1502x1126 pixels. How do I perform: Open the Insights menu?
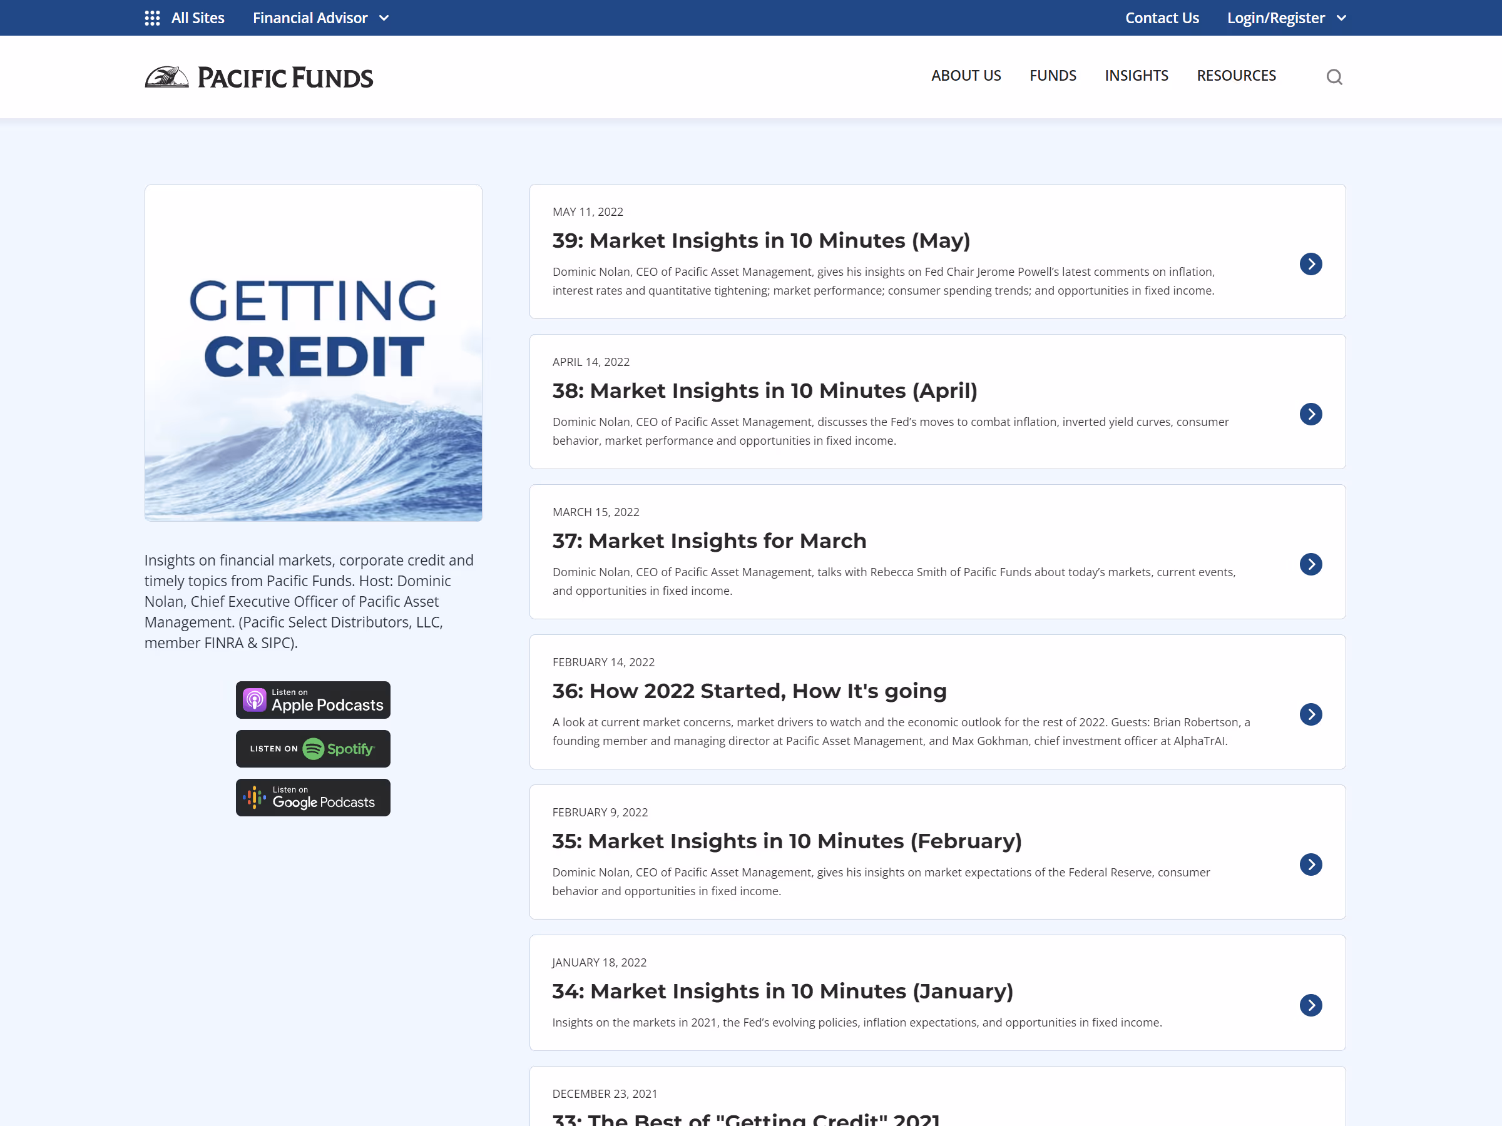tap(1136, 76)
